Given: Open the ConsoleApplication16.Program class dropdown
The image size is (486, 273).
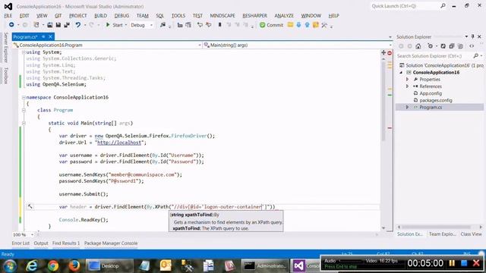Looking at the screenshot, I should (x=107, y=45).
